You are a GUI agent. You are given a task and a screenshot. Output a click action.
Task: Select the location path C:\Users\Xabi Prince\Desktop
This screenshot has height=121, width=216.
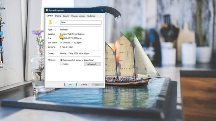point(72,34)
